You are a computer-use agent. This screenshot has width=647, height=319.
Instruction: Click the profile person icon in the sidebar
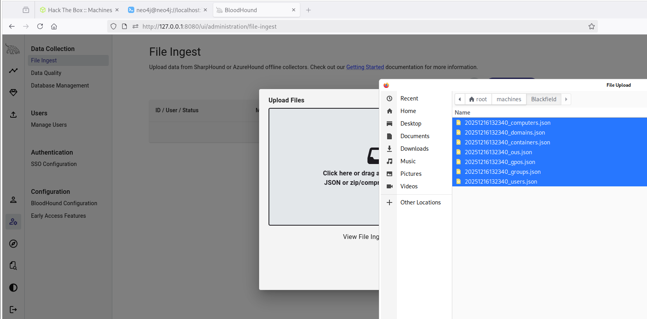[13, 200]
